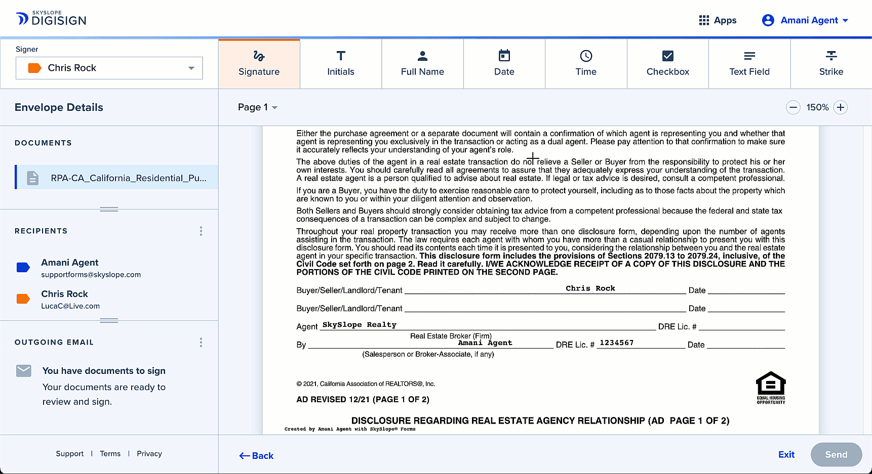872x474 pixels.
Task: Select recipient Amani Agent
Action: point(91,268)
